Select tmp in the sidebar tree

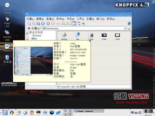click(x=34, y=39)
